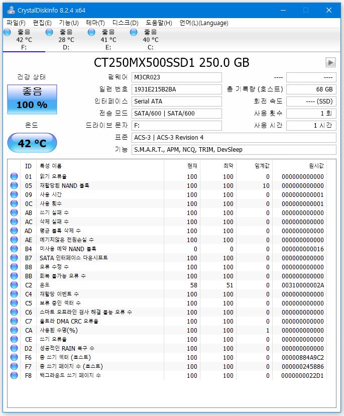Click the status icon for attribute AD
The image size is (344, 416).
pyautogui.click(x=14, y=231)
